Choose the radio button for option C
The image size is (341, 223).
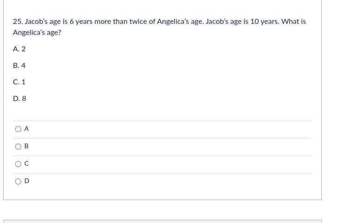[18, 164]
